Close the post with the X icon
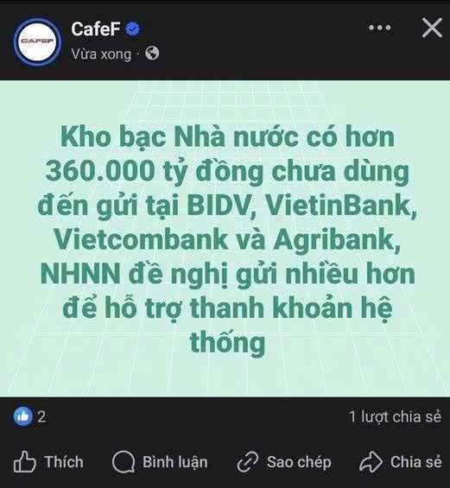This screenshot has width=450, height=488. 432,28
